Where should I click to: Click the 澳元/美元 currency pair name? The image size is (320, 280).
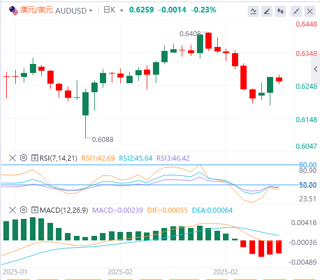[37, 10]
